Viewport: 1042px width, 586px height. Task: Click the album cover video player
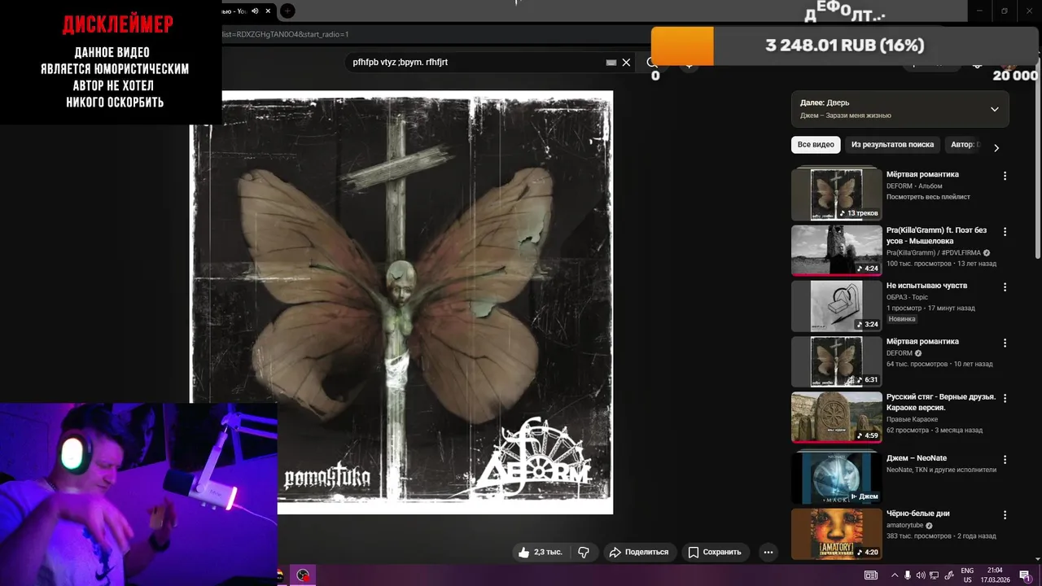403,302
